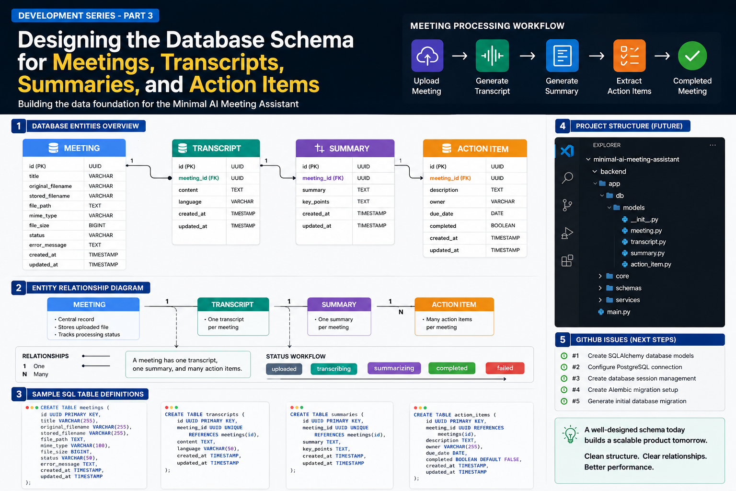Image resolution: width=736 pixels, height=491 pixels.
Task: Open issue Create database session management
Action: (642, 378)
